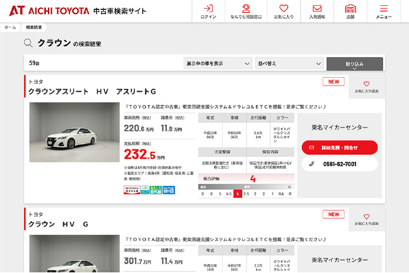409x273 pixels.
Task: Click the 59台 result count
Action: point(34,63)
